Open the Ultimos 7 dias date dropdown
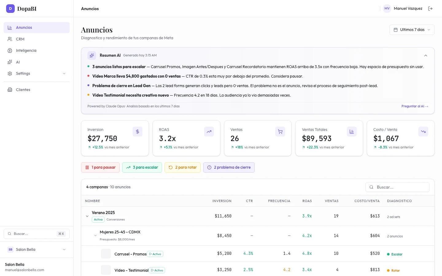 (412, 30)
